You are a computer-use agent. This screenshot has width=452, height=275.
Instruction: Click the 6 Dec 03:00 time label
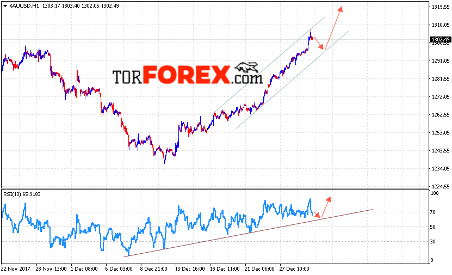coord(119,268)
